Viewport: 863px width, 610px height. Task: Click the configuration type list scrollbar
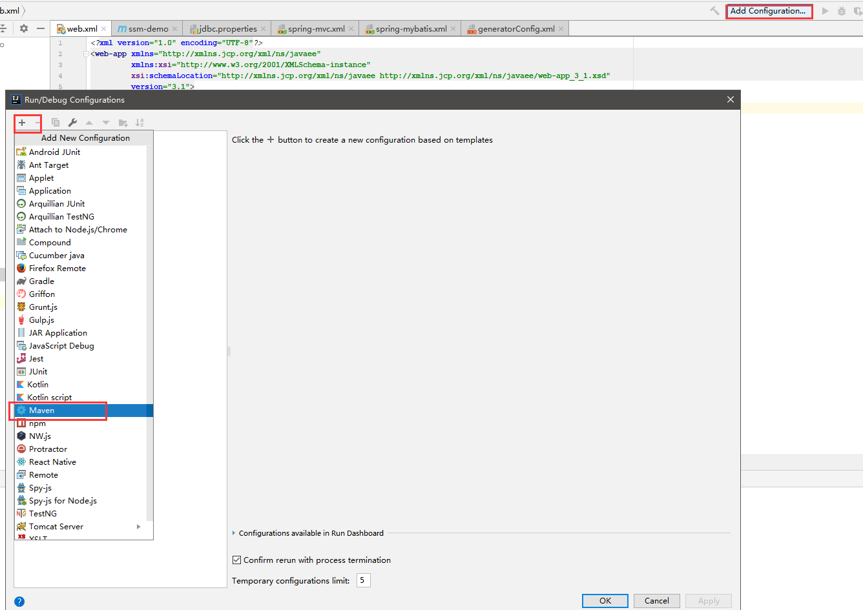[x=150, y=332]
